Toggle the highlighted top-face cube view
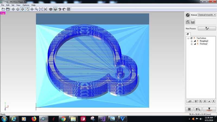The height and width of the screenshot is (122, 217). pos(55,9)
